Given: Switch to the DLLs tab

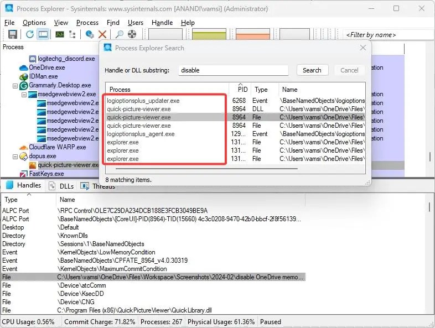Looking at the screenshot, I should [61, 186].
